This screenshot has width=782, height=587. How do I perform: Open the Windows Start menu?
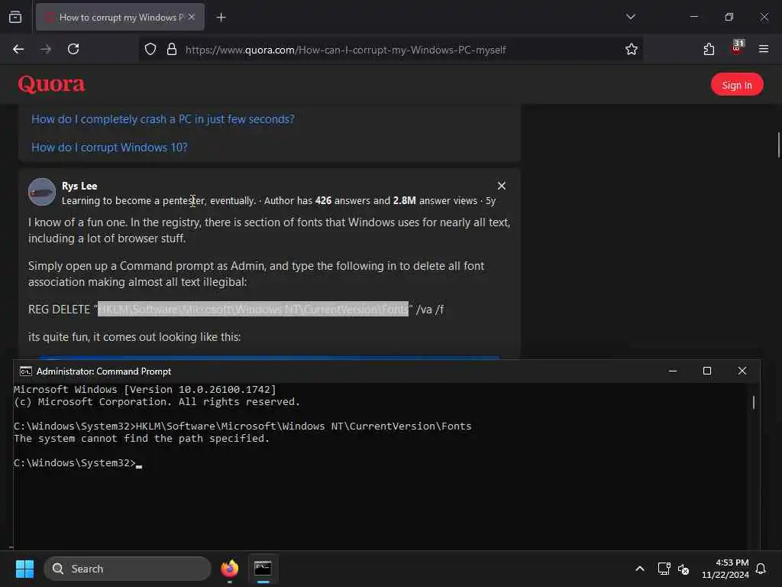pyautogui.click(x=24, y=569)
